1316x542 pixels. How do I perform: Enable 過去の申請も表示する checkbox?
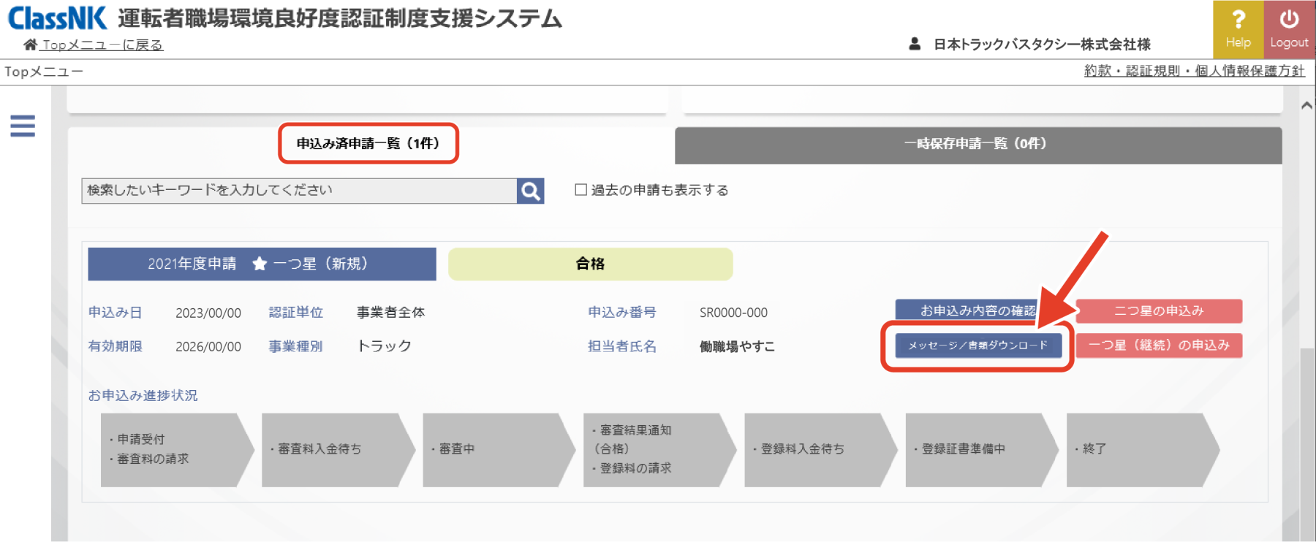pyautogui.click(x=581, y=190)
